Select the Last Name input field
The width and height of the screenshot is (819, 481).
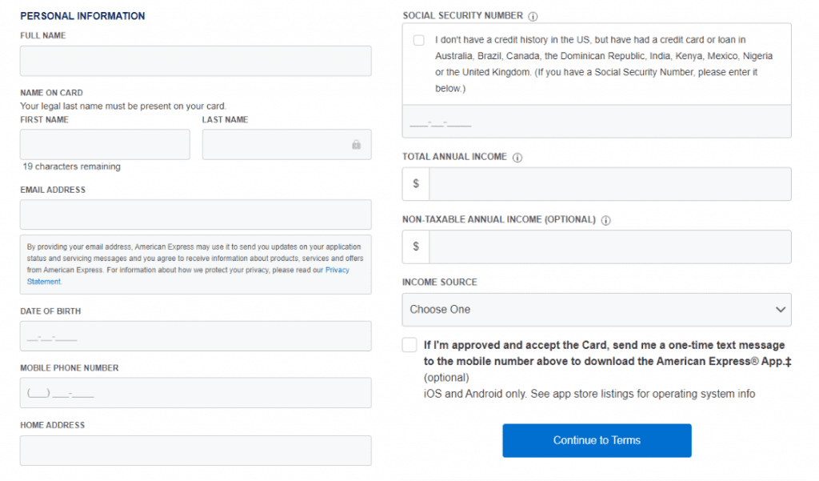tap(280, 144)
